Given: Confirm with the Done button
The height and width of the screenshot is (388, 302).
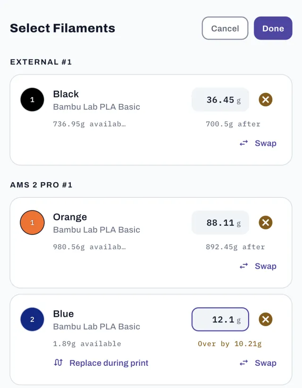Looking at the screenshot, I should coord(273,28).
